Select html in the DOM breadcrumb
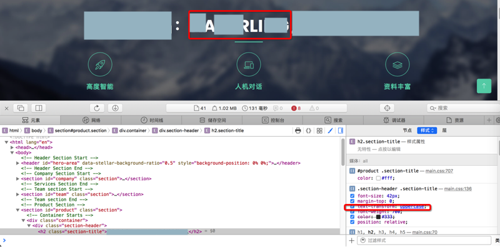The width and height of the screenshot is (500, 247). [x=11, y=130]
